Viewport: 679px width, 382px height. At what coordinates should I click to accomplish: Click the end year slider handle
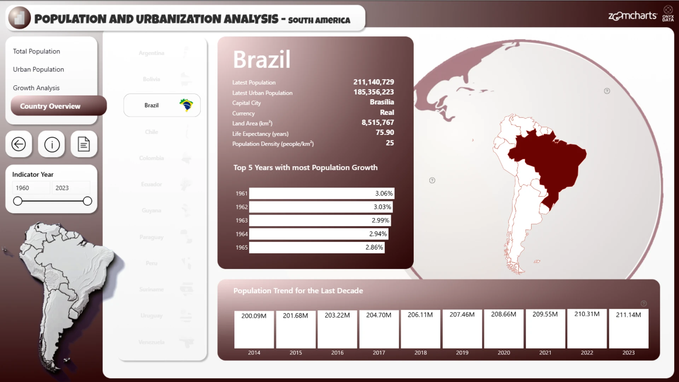87,201
